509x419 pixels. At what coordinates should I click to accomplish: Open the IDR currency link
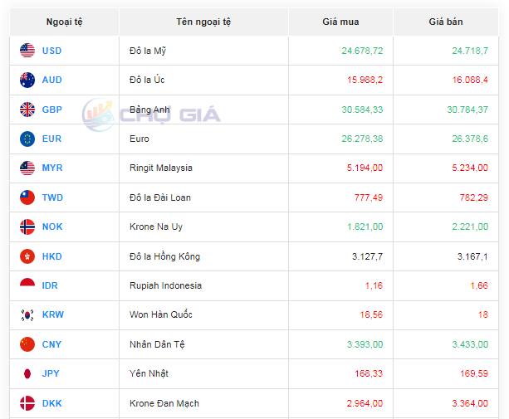[x=50, y=285]
